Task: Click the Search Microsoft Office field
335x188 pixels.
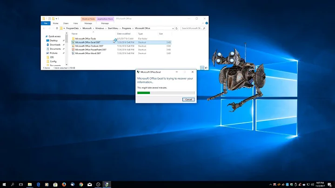Action: 194,28
